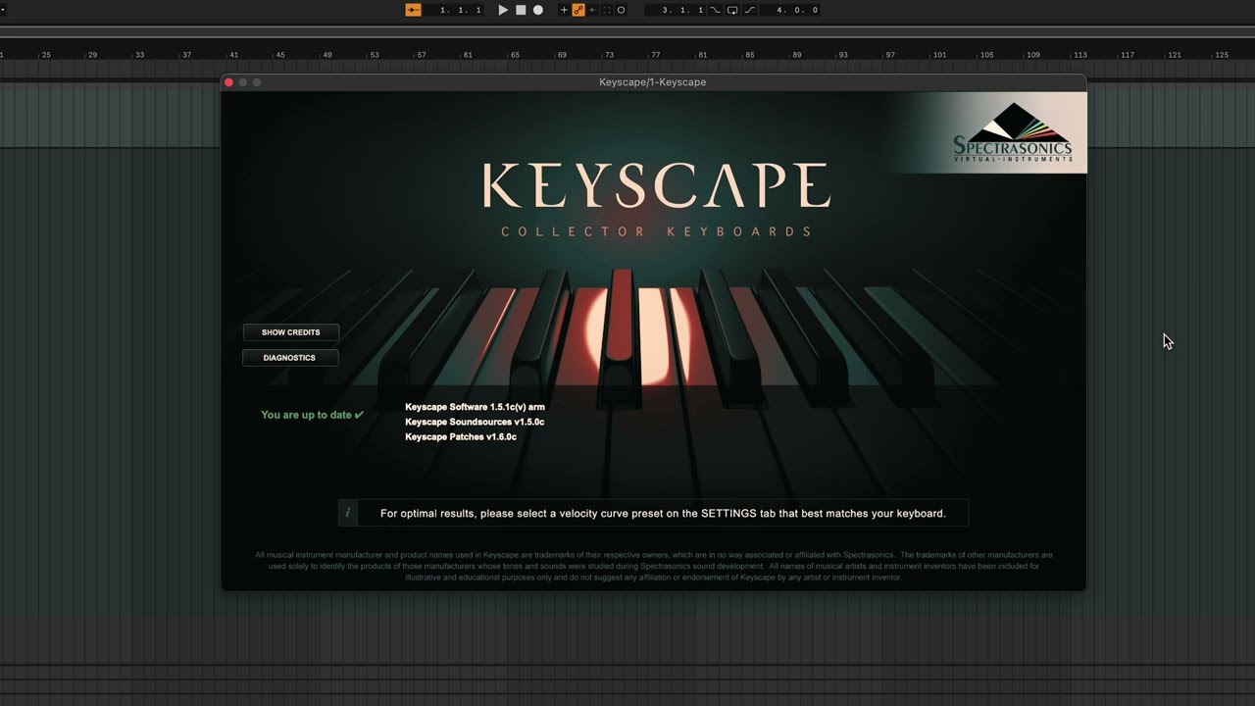Toggle the orange Follow button
The width and height of the screenshot is (1255, 706).
point(414,10)
